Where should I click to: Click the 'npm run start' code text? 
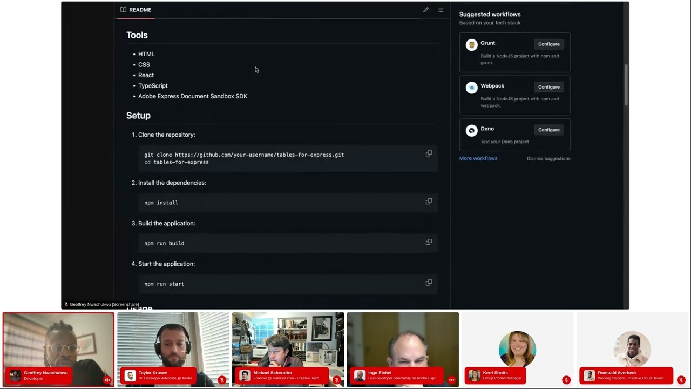click(x=164, y=284)
